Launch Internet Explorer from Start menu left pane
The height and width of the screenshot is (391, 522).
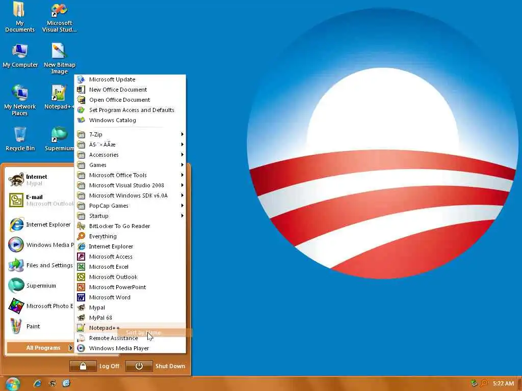[40, 225]
